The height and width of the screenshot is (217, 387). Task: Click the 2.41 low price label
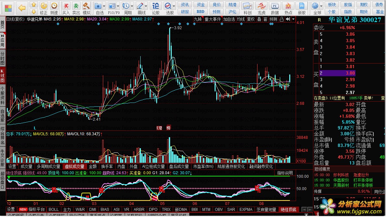click(96, 119)
